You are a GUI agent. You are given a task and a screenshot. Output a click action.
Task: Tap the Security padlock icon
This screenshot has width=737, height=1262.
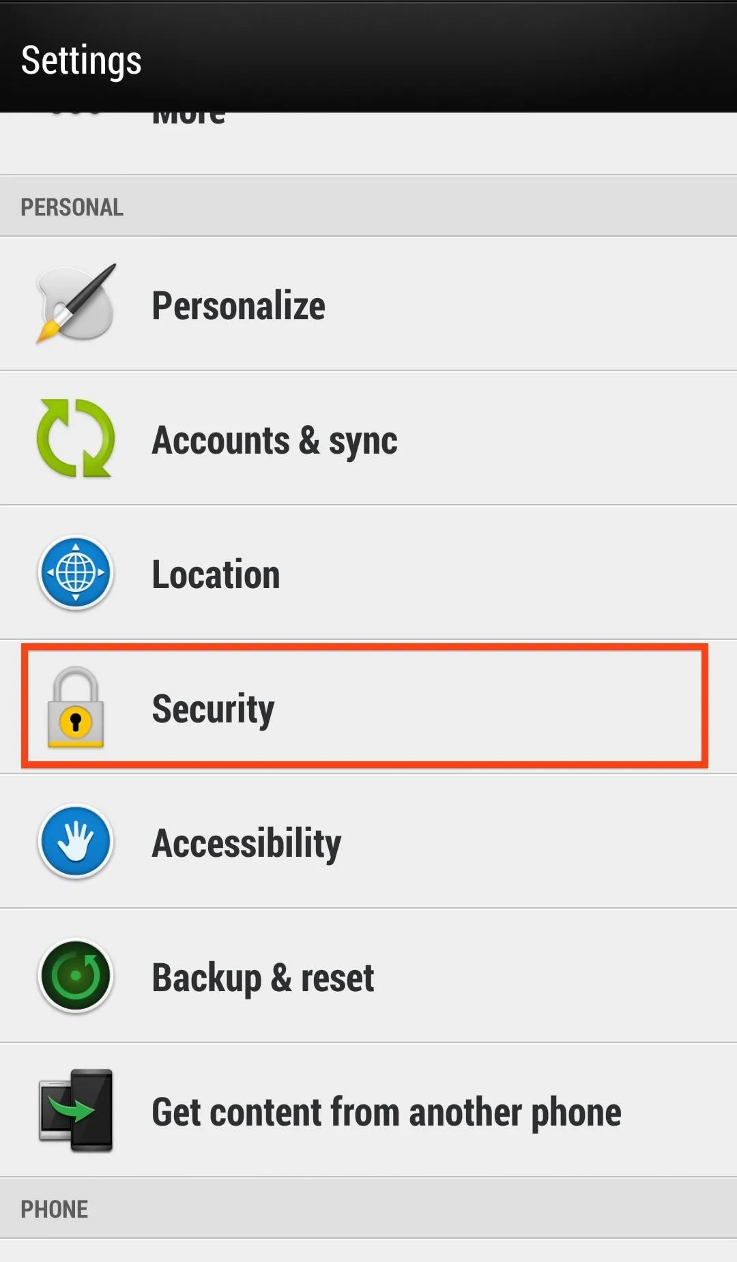[x=76, y=707]
